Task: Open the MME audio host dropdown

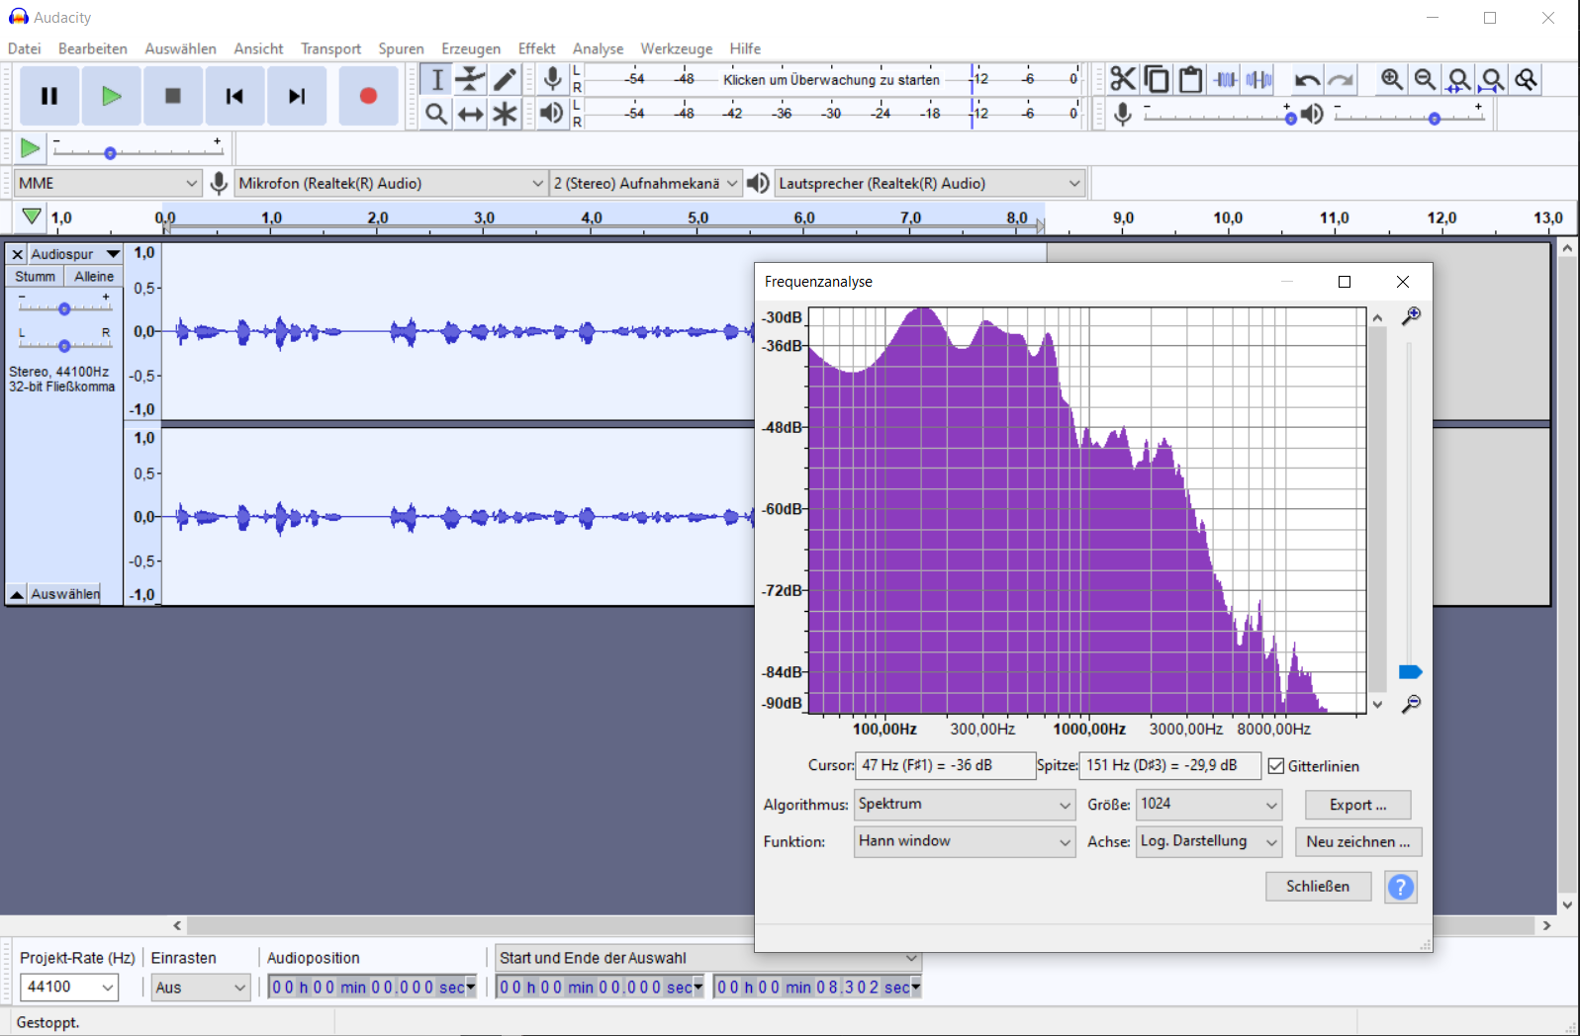Action: click(108, 183)
